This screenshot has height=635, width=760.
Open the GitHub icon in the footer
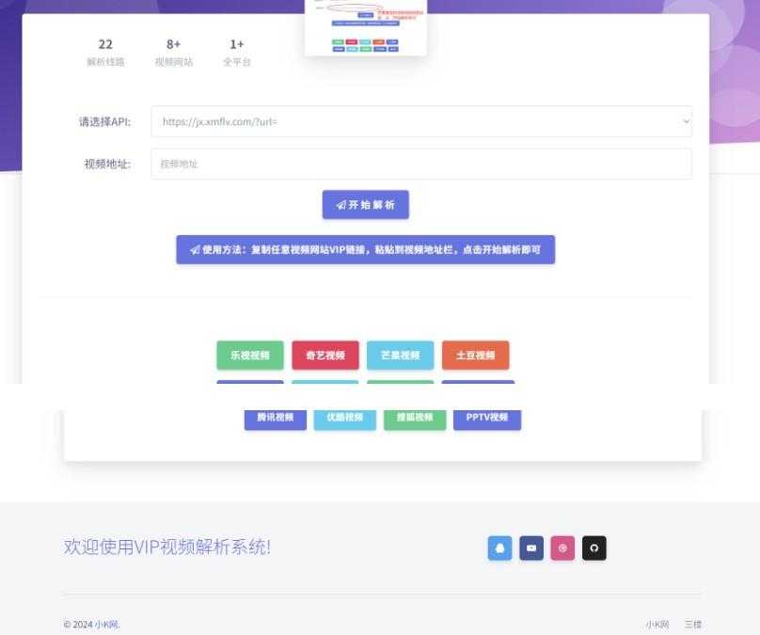[594, 548]
